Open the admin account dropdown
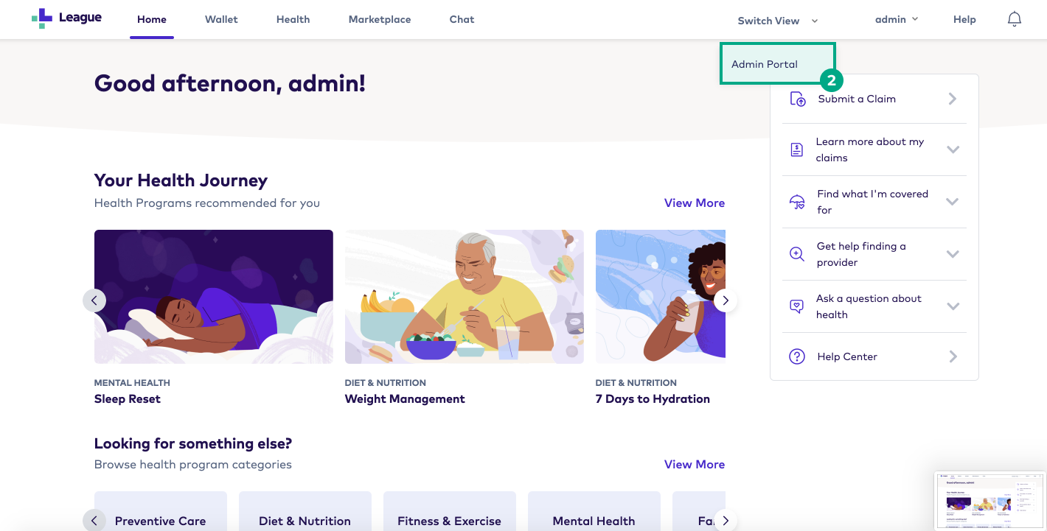This screenshot has width=1047, height=531. 897,19
